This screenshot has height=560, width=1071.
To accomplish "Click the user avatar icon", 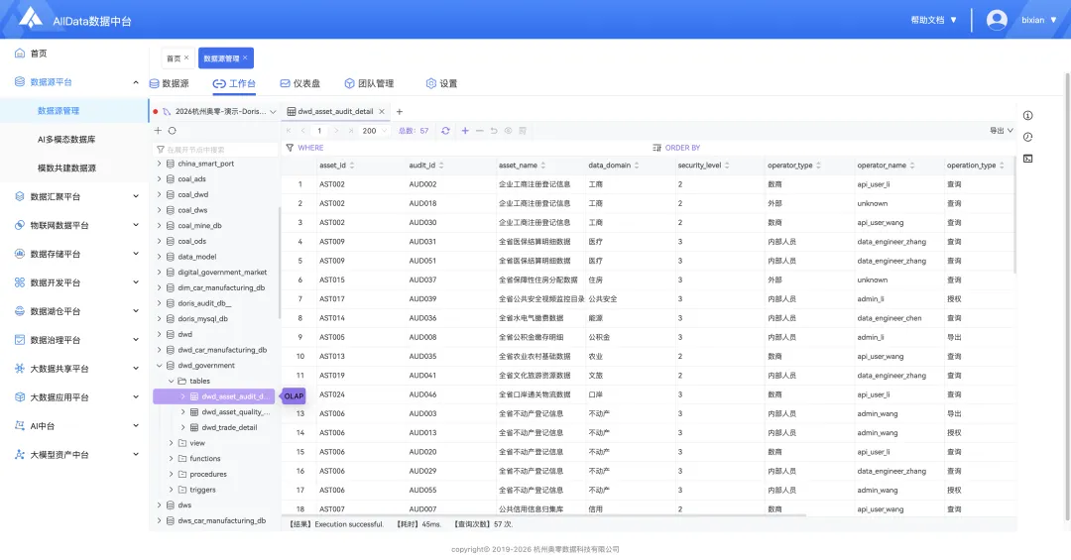I will click(997, 20).
